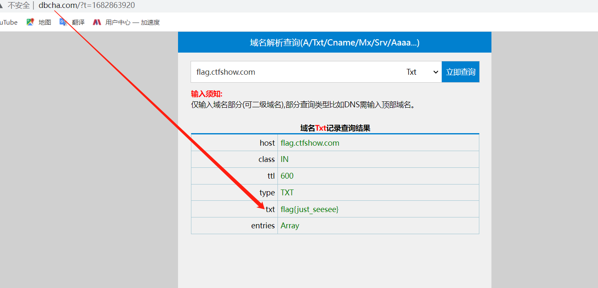Focus the domain input containing flag.ctfshow.com
The width and height of the screenshot is (598, 288).
tap(293, 72)
